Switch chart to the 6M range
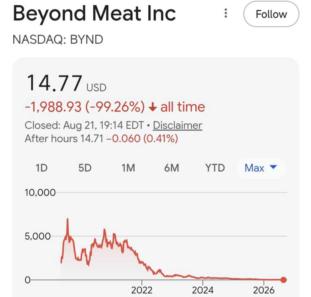 click(x=172, y=168)
